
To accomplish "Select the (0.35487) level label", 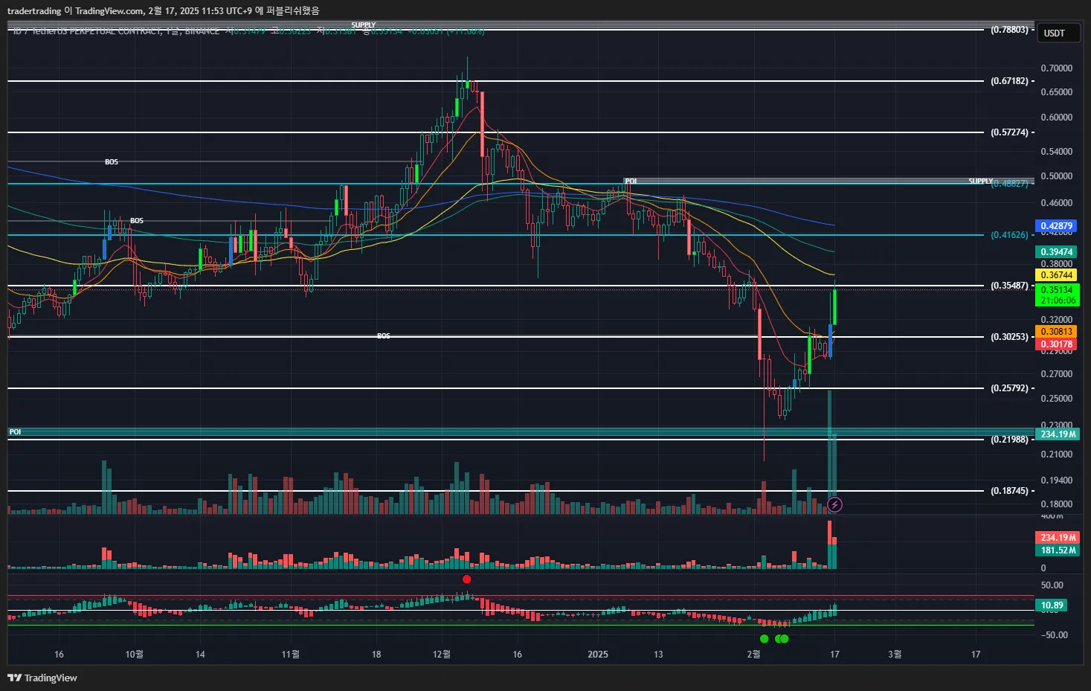I will pos(1009,286).
